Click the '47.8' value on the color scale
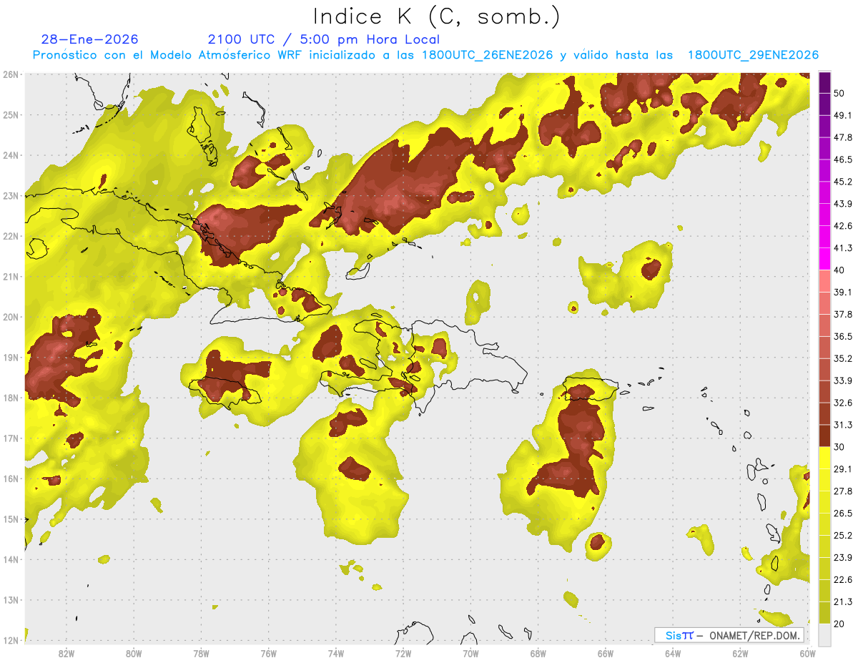 [x=842, y=137]
